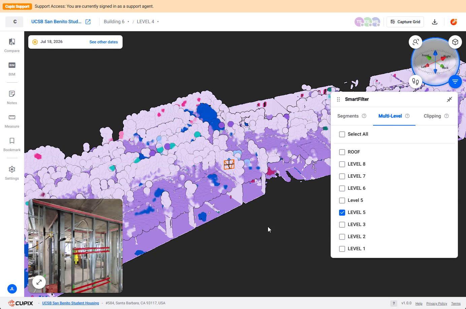
Task: Click the JL user avatar
Action: click(12, 289)
